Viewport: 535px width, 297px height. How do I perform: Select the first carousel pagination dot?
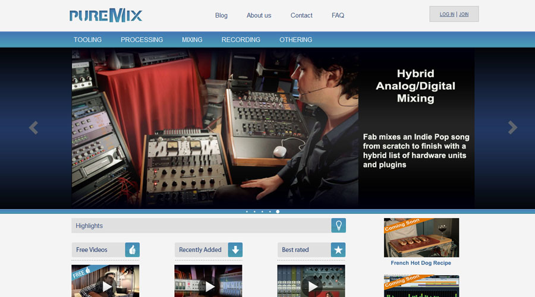click(x=247, y=211)
